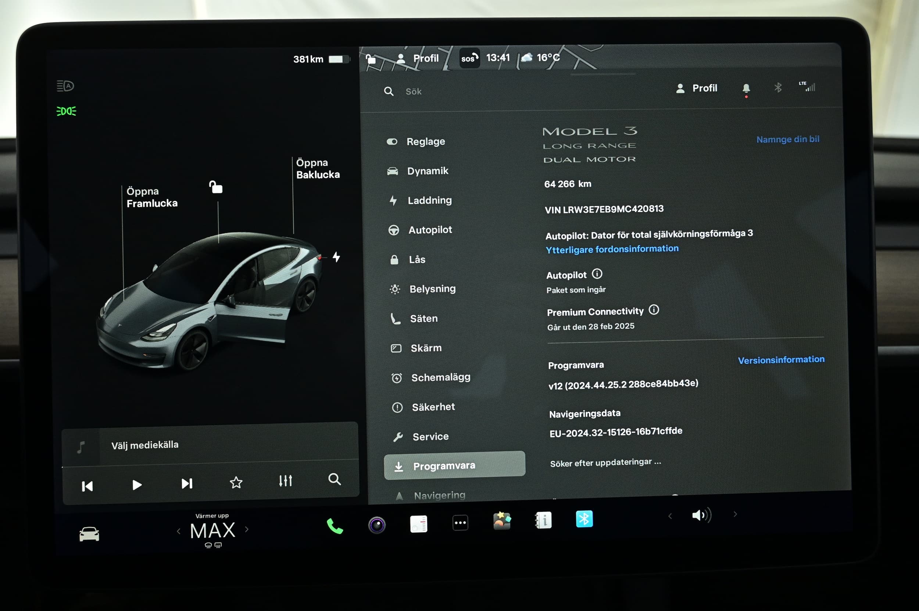919x611 pixels.
Task: Tap the green headlights indicator
Action: click(x=66, y=111)
